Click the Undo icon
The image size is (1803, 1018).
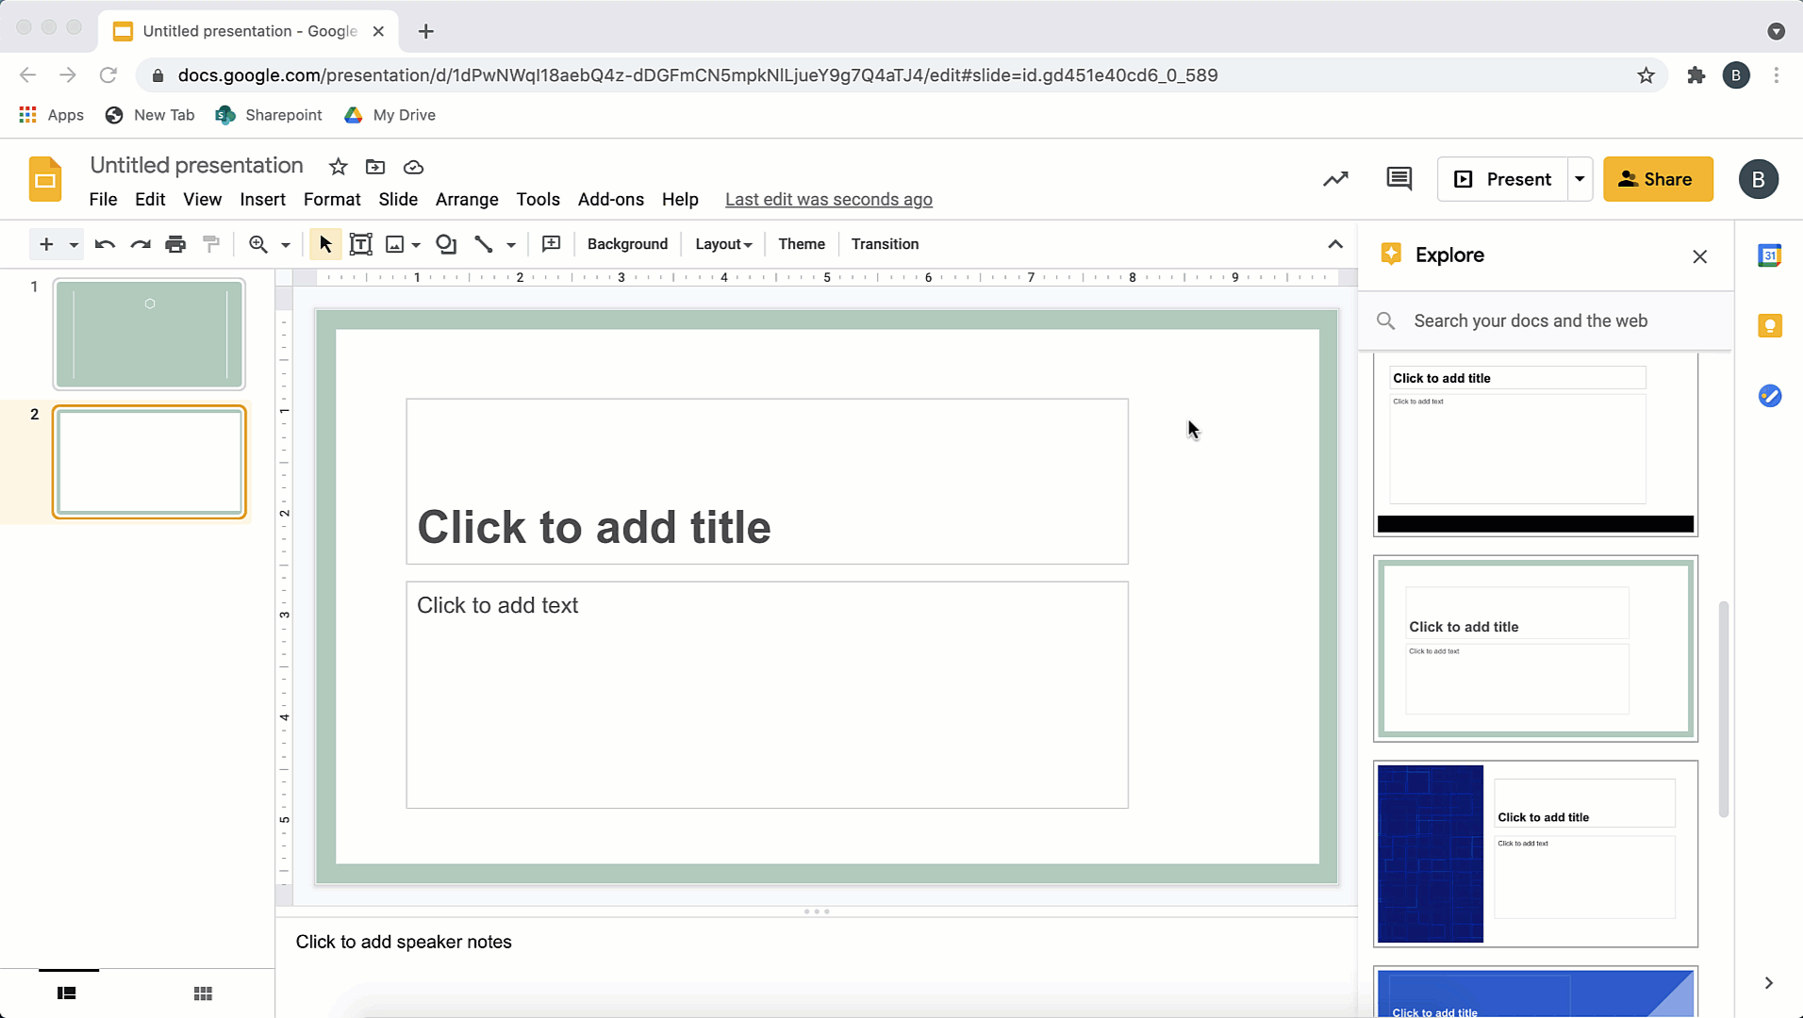click(x=105, y=244)
